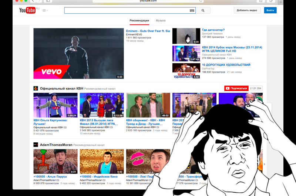Click the 2 121 354 subscriber count
The image size is (296, 196).
click(255, 88)
